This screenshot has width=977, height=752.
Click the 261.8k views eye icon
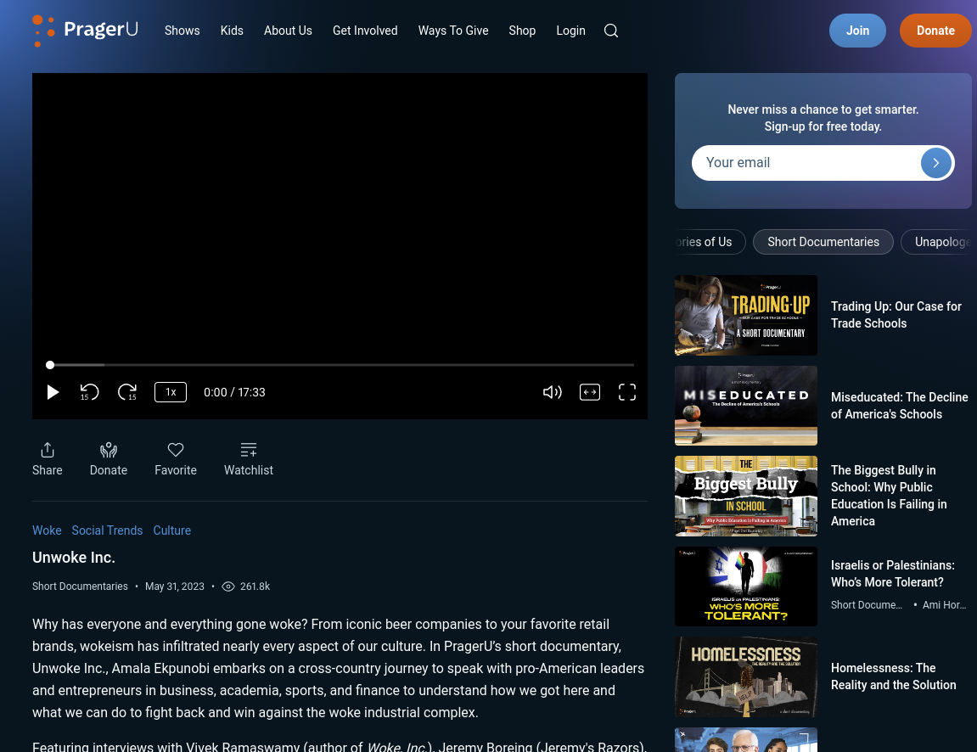228,586
